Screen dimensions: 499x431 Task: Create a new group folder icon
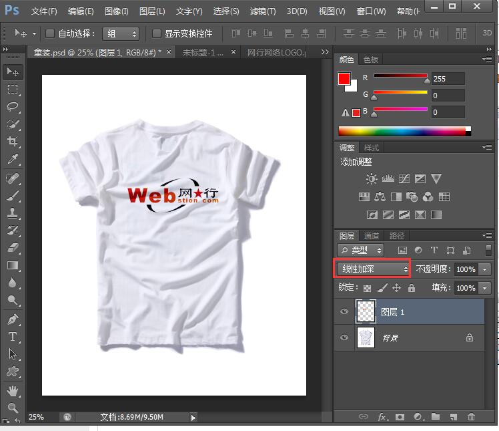coord(436,416)
